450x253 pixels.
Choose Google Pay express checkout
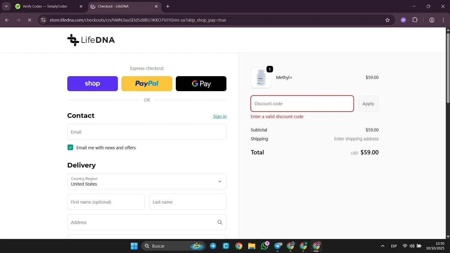click(201, 84)
